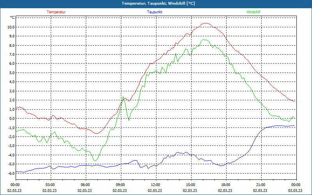The width and height of the screenshot is (312, 195).
Task: Click the 02.03.23 date under 18:00
Action: (225, 190)
